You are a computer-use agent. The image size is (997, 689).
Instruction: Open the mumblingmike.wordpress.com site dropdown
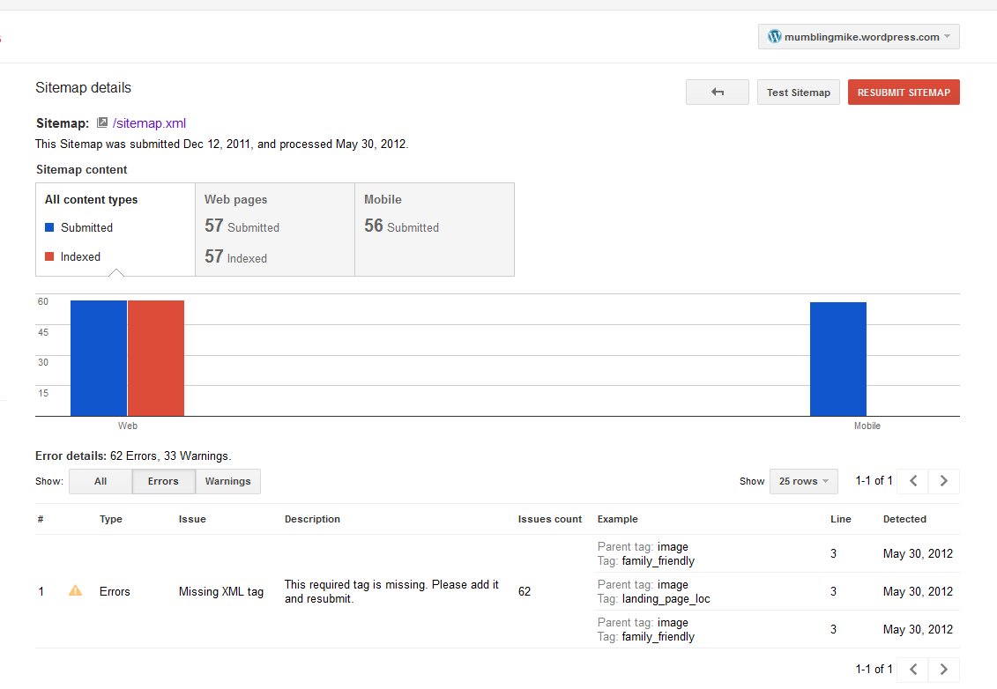click(859, 37)
